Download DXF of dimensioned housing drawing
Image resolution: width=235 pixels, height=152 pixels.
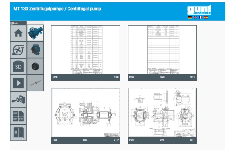coord(162,140)
